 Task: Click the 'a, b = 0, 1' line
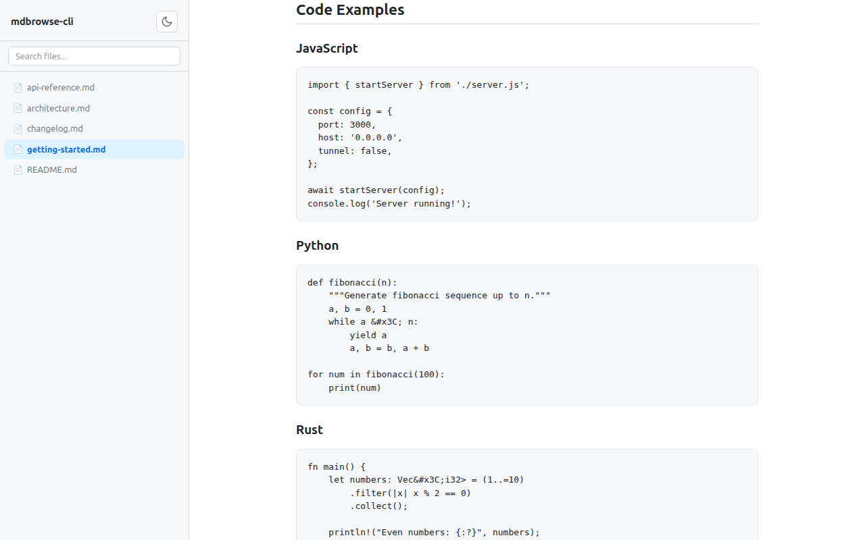(x=357, y=309)
